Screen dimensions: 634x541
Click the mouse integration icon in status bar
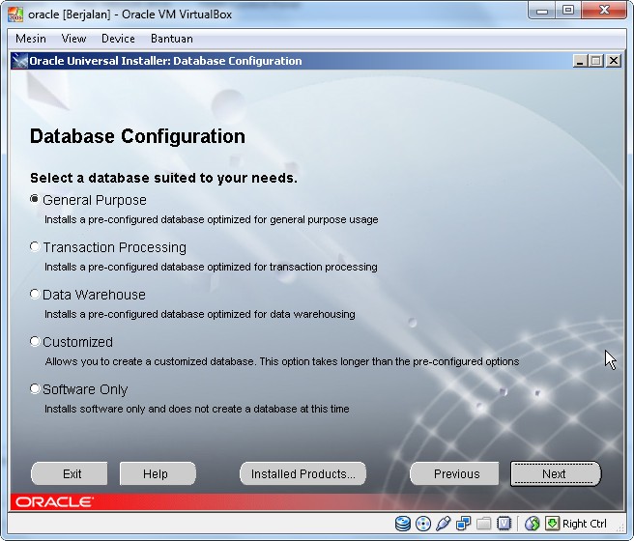click(x=533, y=524)
